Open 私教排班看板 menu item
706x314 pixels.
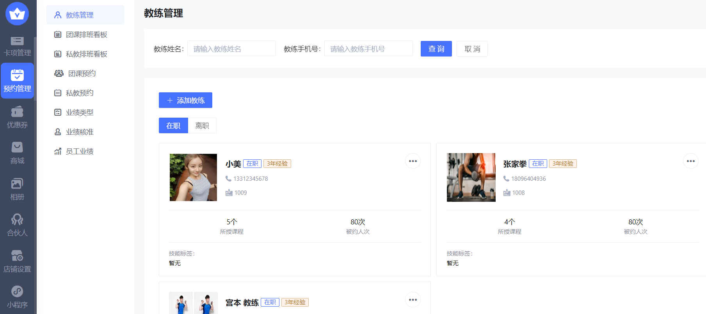[85, 54]
